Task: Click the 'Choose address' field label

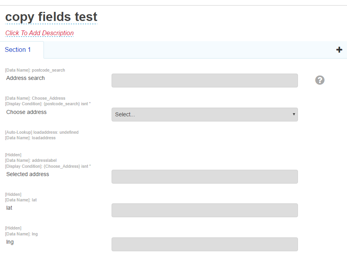Action: 26,112
